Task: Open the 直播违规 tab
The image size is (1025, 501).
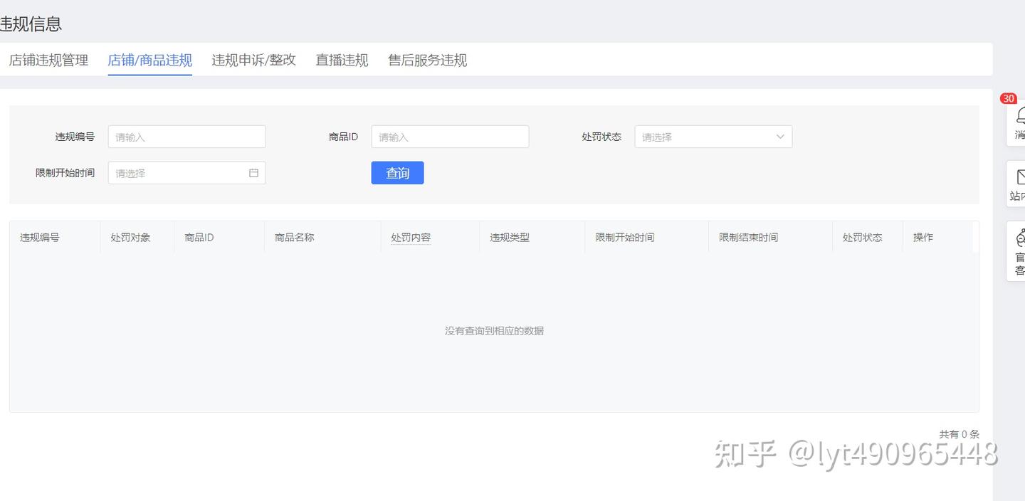Action: [x=342, y=60]
